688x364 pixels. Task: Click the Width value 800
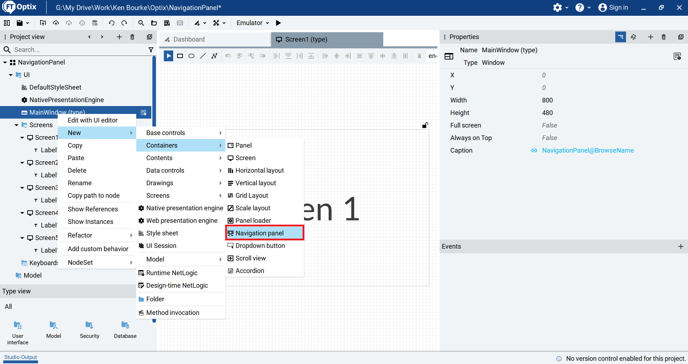tap(547, 100)
